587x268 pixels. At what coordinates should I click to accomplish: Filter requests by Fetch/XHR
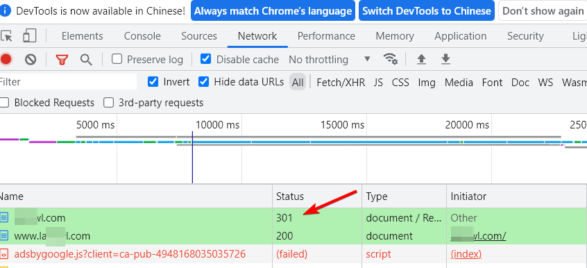pos(341,82)
